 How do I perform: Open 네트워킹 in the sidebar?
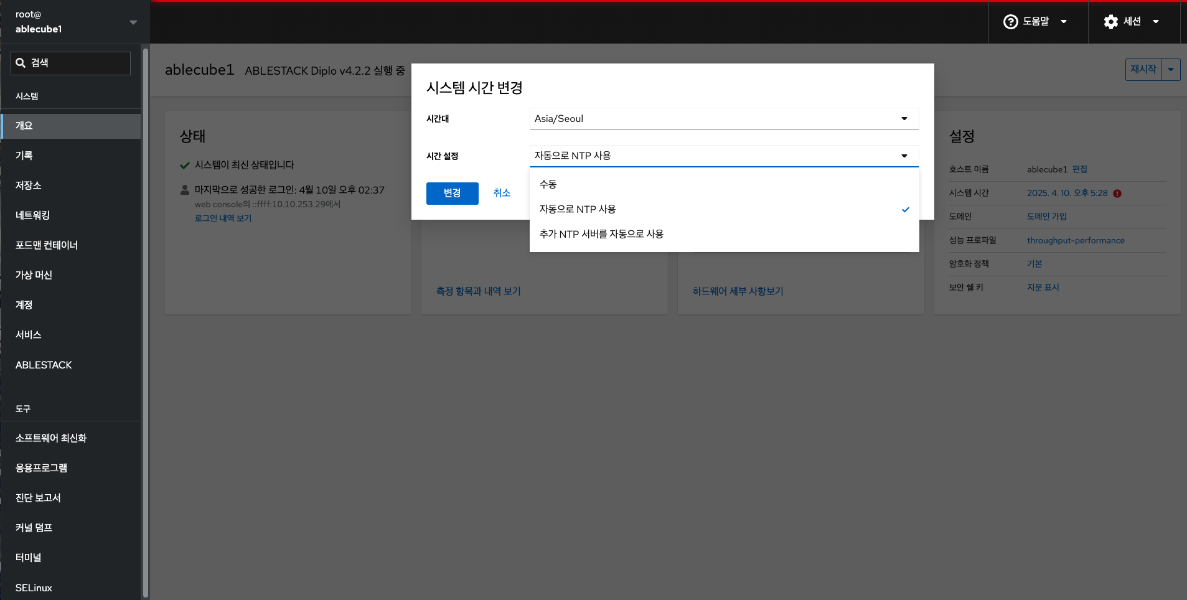pos(33,215)
